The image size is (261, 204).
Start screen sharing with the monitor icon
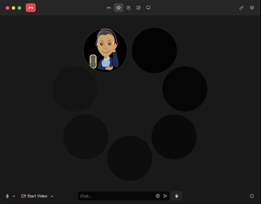148,8
